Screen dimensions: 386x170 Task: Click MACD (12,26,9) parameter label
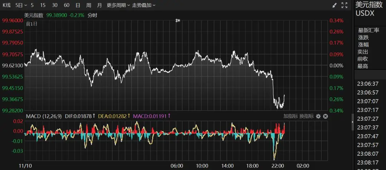coord(44,116)
